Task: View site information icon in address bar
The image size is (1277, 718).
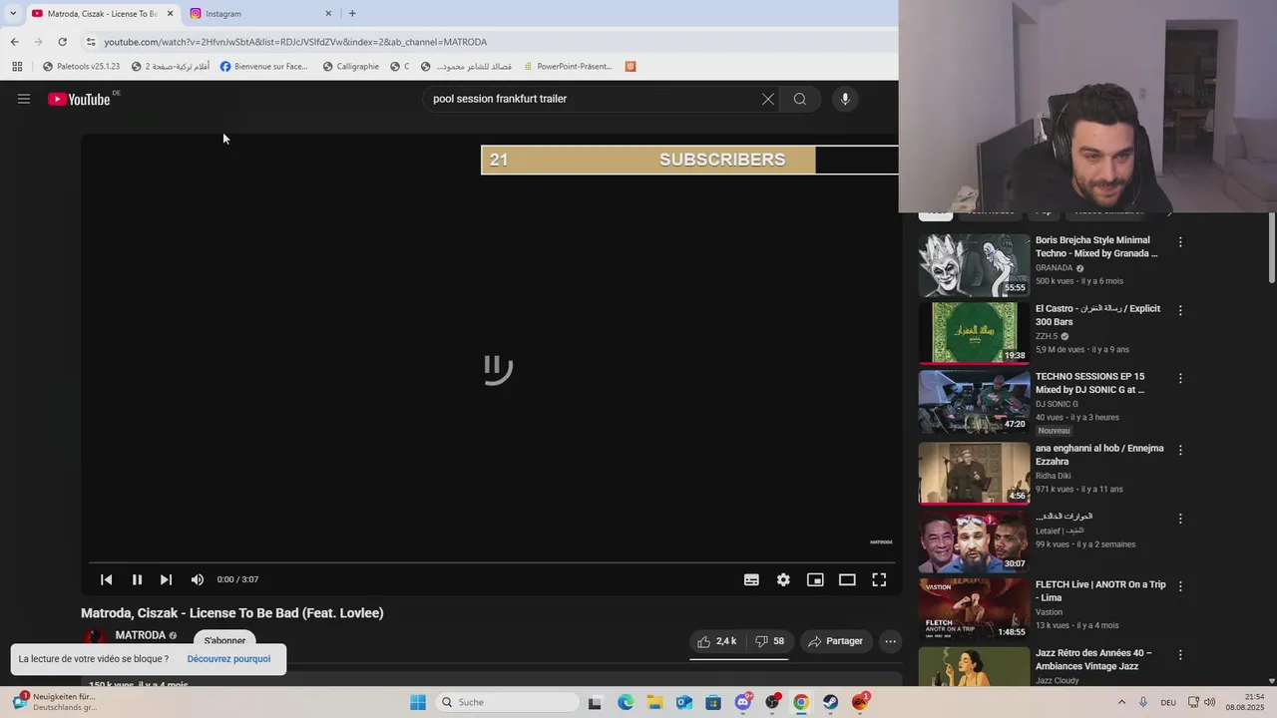Action: (91, 42)
